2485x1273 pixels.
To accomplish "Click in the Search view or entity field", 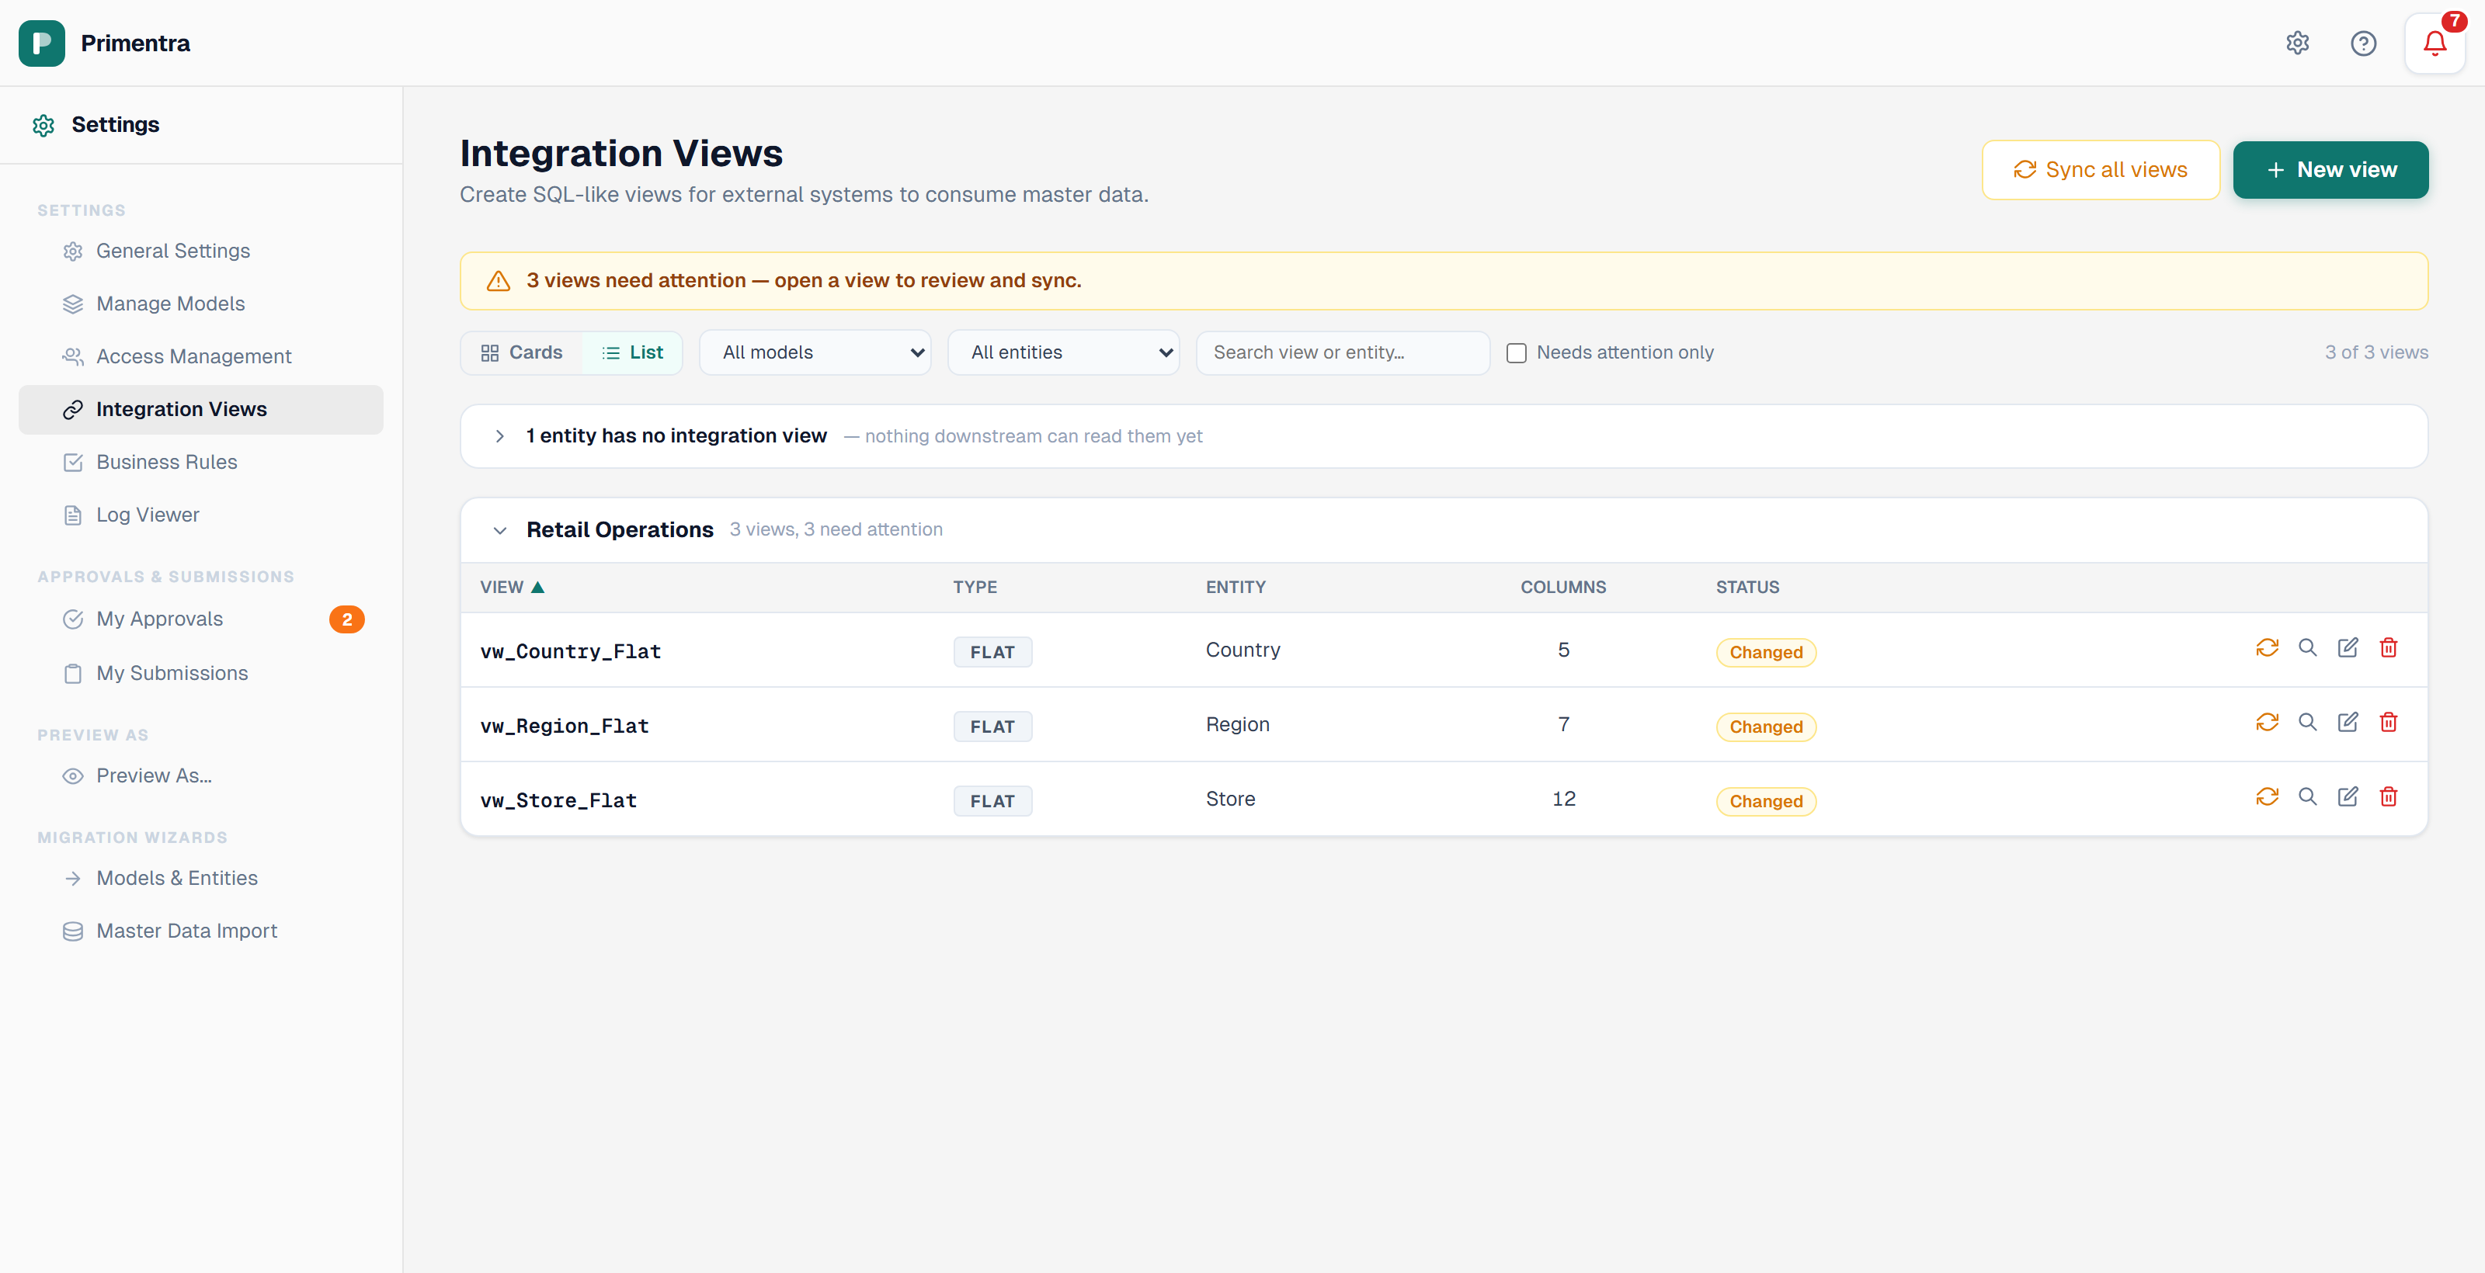I will [x=1343, y=353].
